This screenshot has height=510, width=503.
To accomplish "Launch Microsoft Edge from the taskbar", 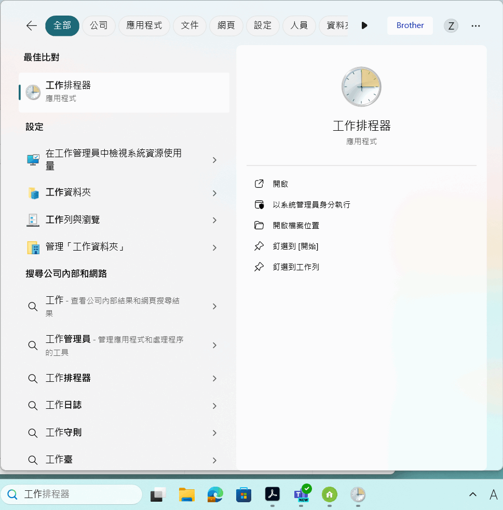I will [215, 494].
